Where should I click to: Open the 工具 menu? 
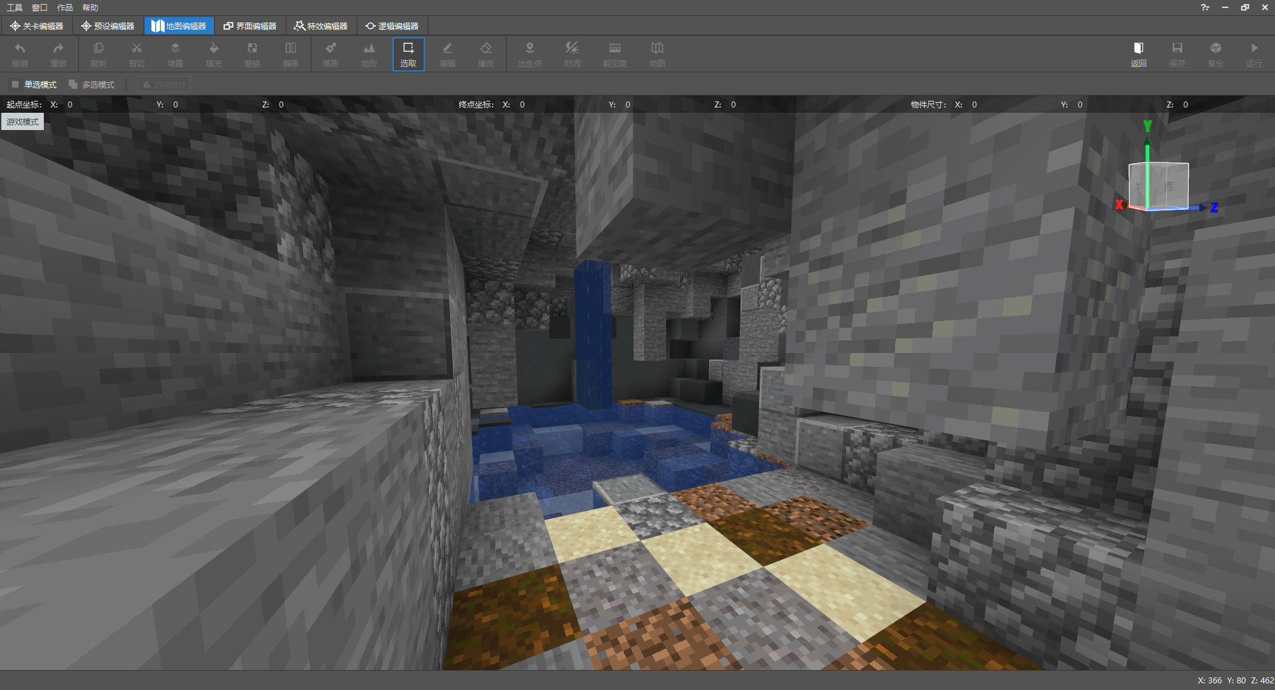coord(15,7)
